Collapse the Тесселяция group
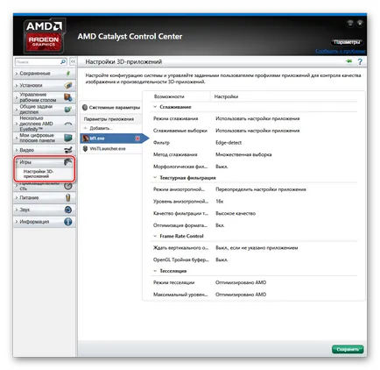This screenshot has height=370, width=380. pos(155,271)
